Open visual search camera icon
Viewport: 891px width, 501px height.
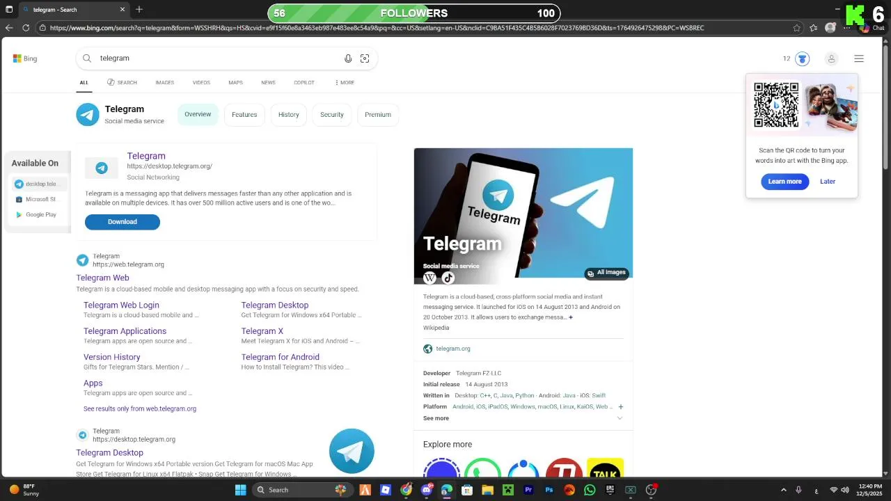click(365, 58)
